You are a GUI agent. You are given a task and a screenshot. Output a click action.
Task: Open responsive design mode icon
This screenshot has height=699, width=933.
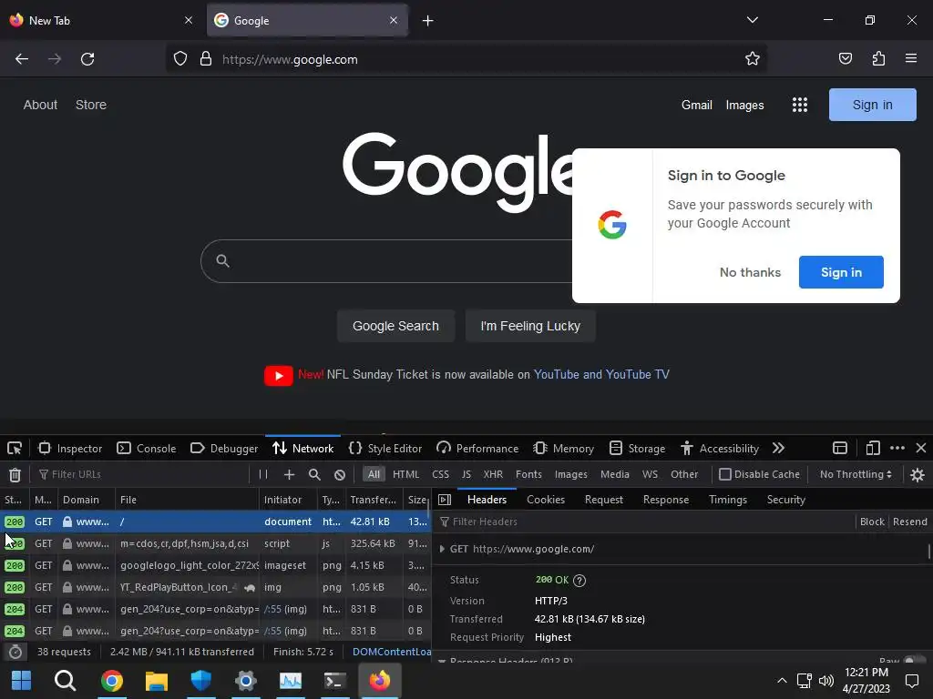tap(873, 448)
